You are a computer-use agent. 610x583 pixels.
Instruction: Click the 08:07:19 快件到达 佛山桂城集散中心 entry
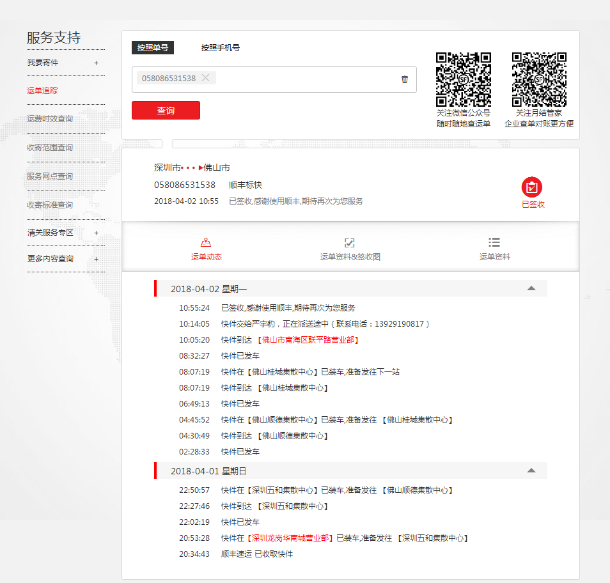[253, 388]
